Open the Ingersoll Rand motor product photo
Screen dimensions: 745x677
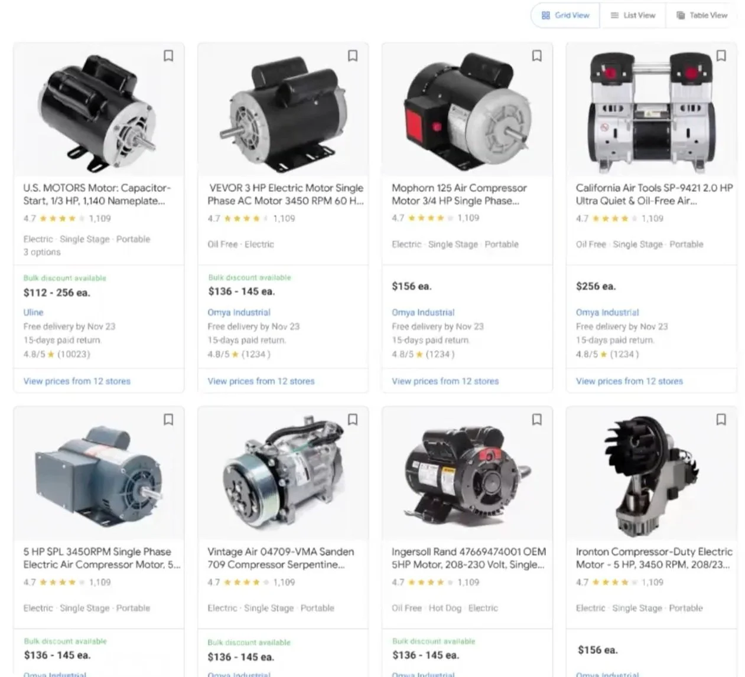467,473
